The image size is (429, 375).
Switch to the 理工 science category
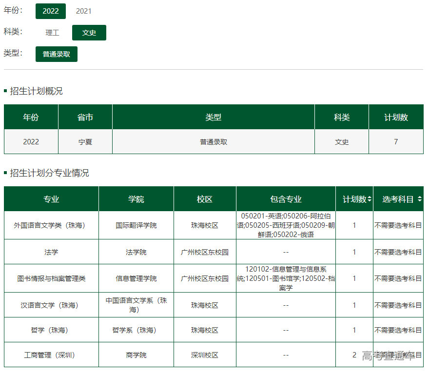[52, 32]
